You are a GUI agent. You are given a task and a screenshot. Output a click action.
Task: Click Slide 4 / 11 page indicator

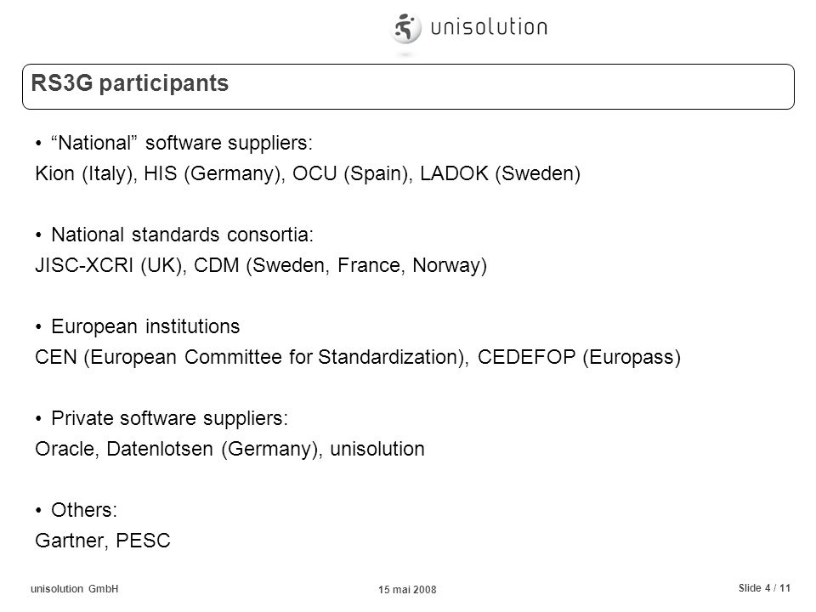764,588
